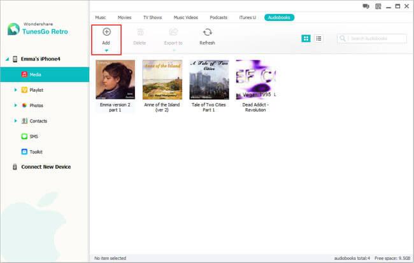Open Contacts in the sidebar
This screenshot has height=263, width=414.
point(39,121)
